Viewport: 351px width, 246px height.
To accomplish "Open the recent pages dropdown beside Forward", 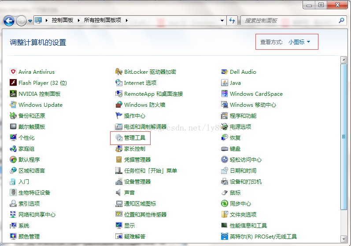I will tap(30, 21).
